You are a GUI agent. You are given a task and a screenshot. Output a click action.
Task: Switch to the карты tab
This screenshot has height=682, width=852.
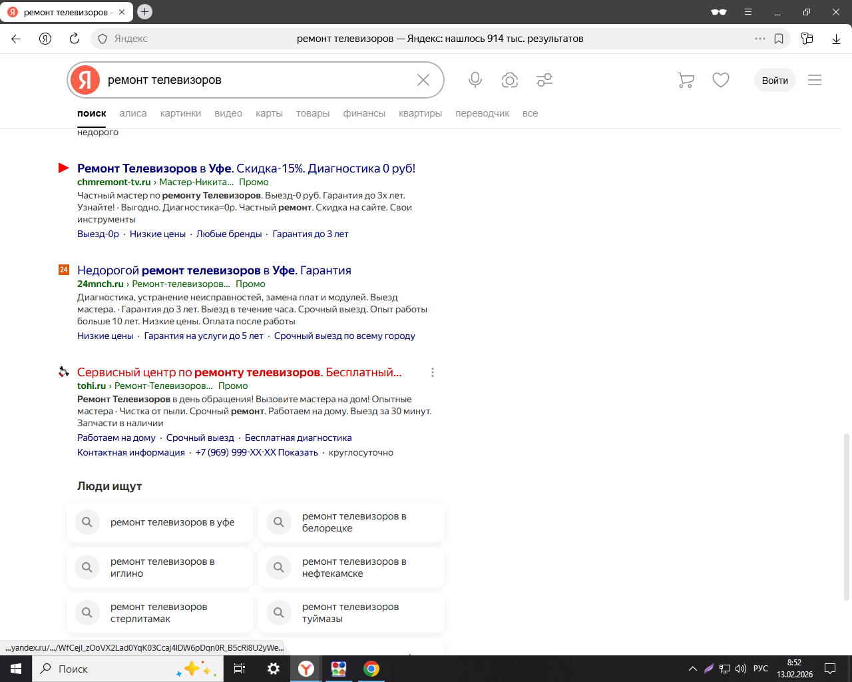pyautogui.click(x=269, y=113)
